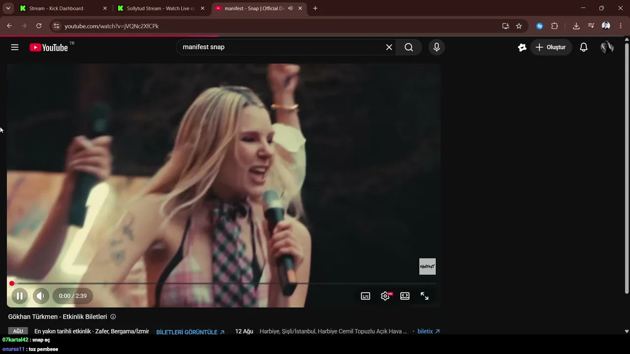This screenshot has width=630, height=354.
Task: Open the YouTube account avatar menu
Action: point(607,47)
